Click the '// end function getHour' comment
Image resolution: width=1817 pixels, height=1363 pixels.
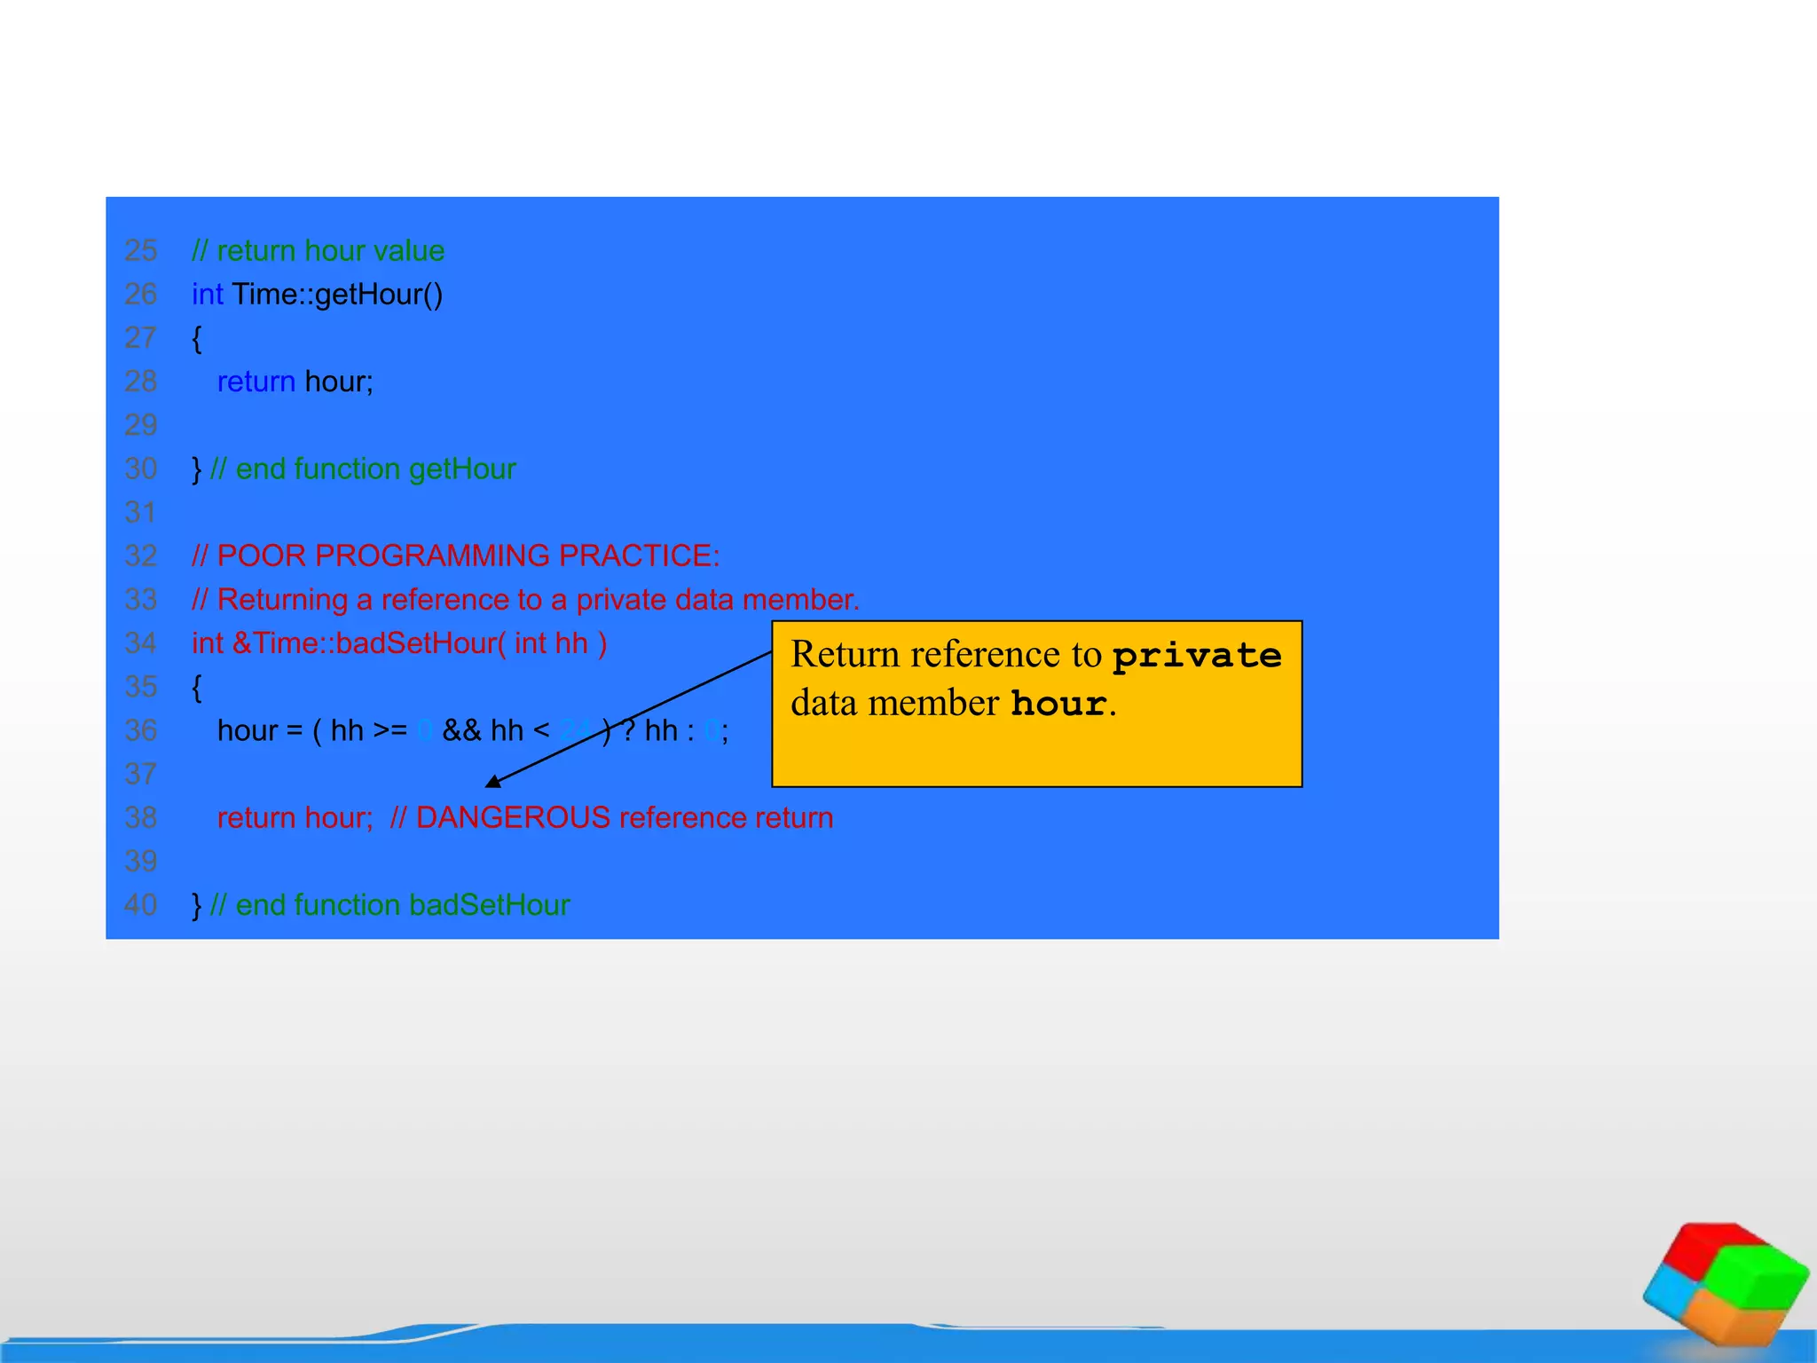coord(363,469)
